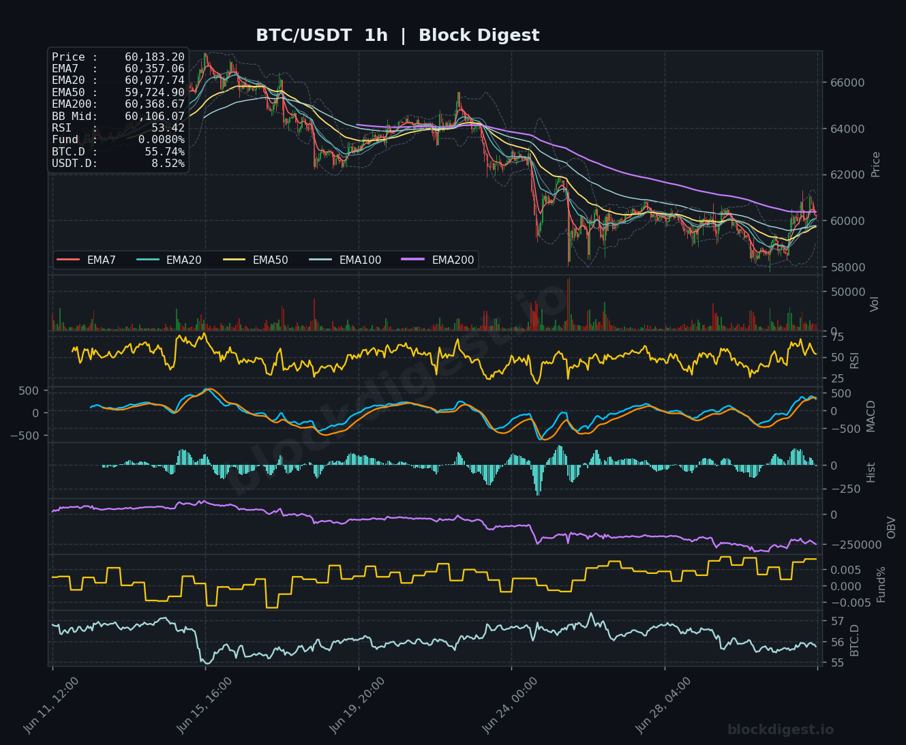Click the Jun 24, 00:00 date label
The image size is (906, 745).
pyautogui.click(x=509, y=705)
